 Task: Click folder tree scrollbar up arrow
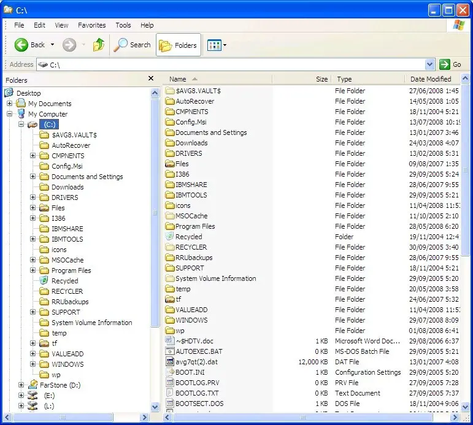pos(155,93)
